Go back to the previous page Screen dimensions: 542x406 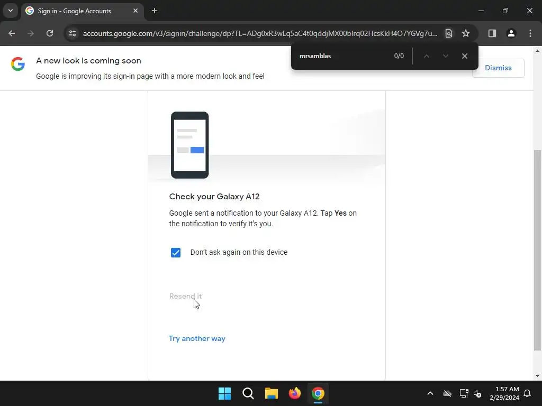[12, 33]
